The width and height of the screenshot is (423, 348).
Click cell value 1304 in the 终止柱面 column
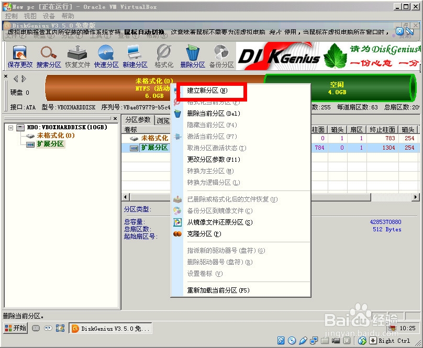click(388, 148)
